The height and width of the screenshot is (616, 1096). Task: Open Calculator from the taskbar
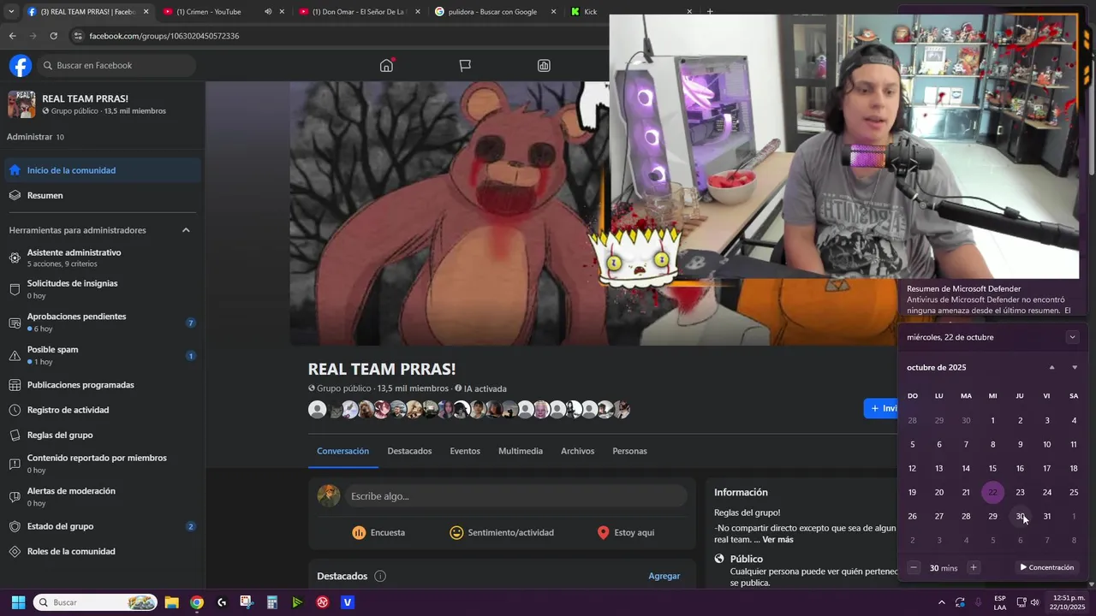272,602
